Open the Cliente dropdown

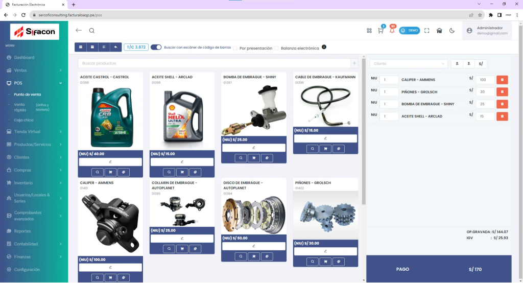click(x=408, y=64)
